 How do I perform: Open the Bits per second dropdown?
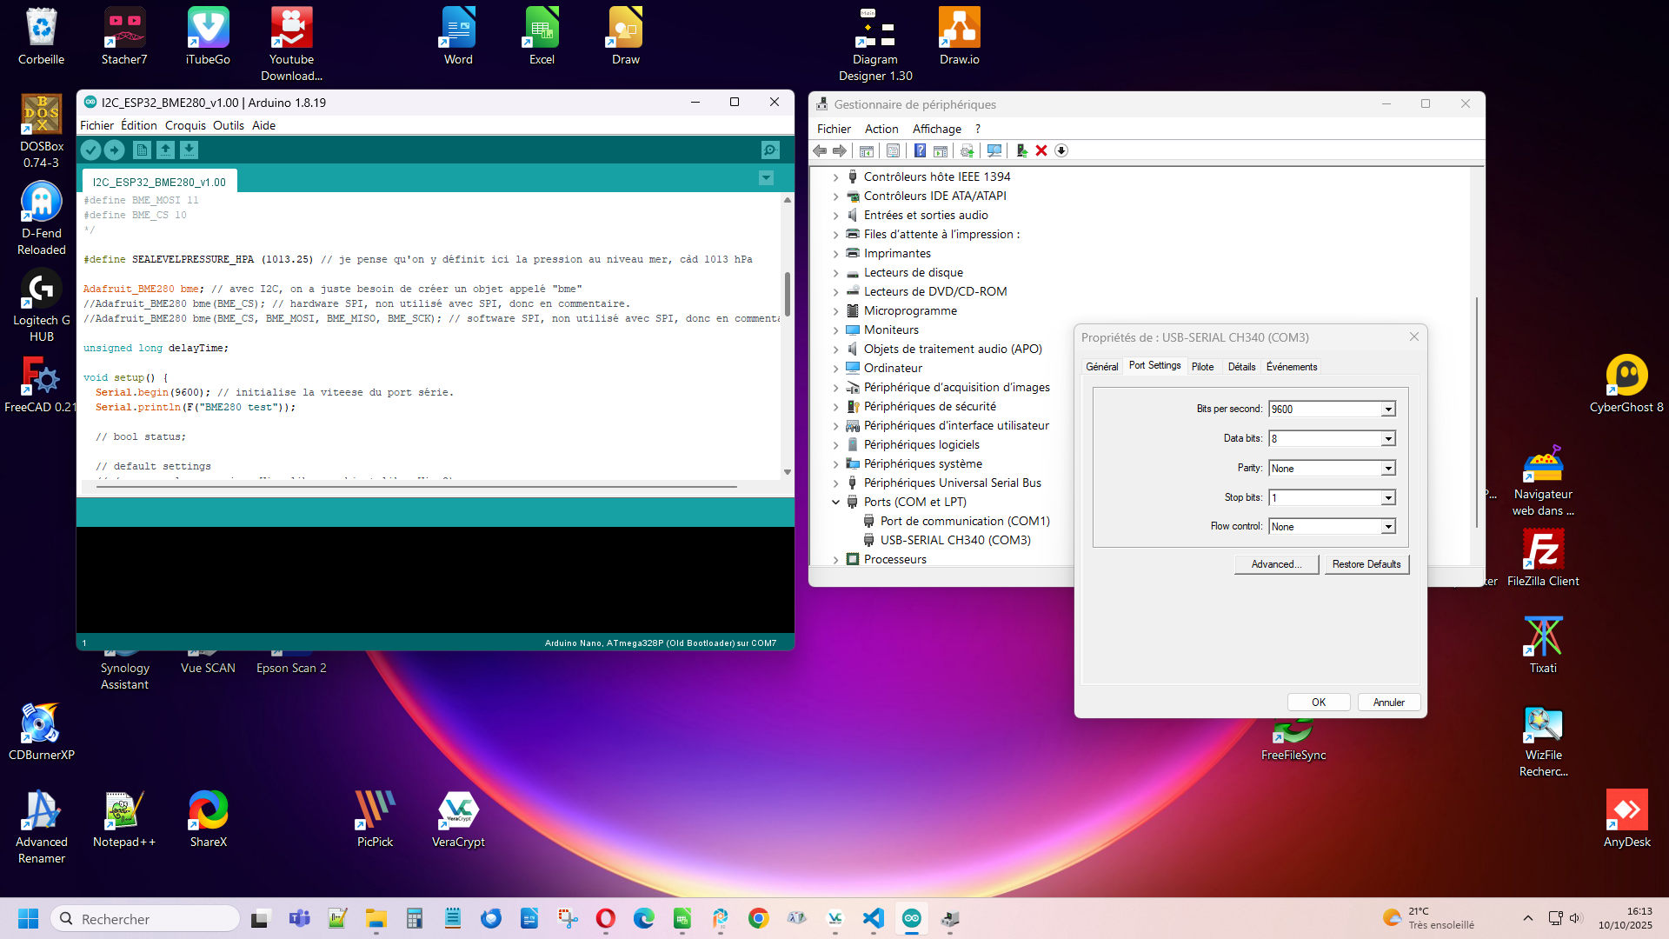pos(1388,410)
